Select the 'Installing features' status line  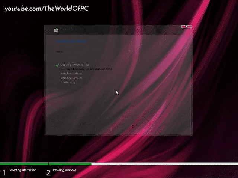click(x=71, y=74)
